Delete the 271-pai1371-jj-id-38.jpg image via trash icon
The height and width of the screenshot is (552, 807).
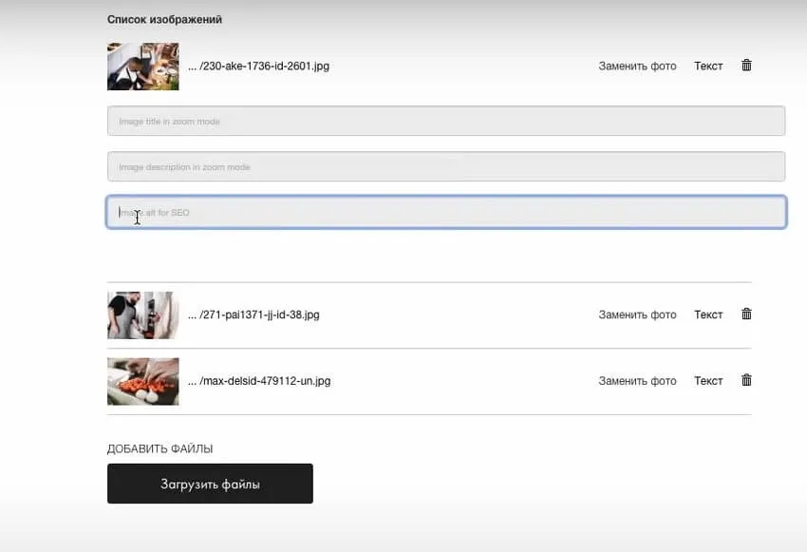click(746, 314)
